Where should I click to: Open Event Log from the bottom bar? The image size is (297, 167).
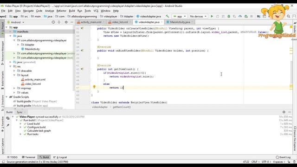pyautogui.click(x=283, y=157)
